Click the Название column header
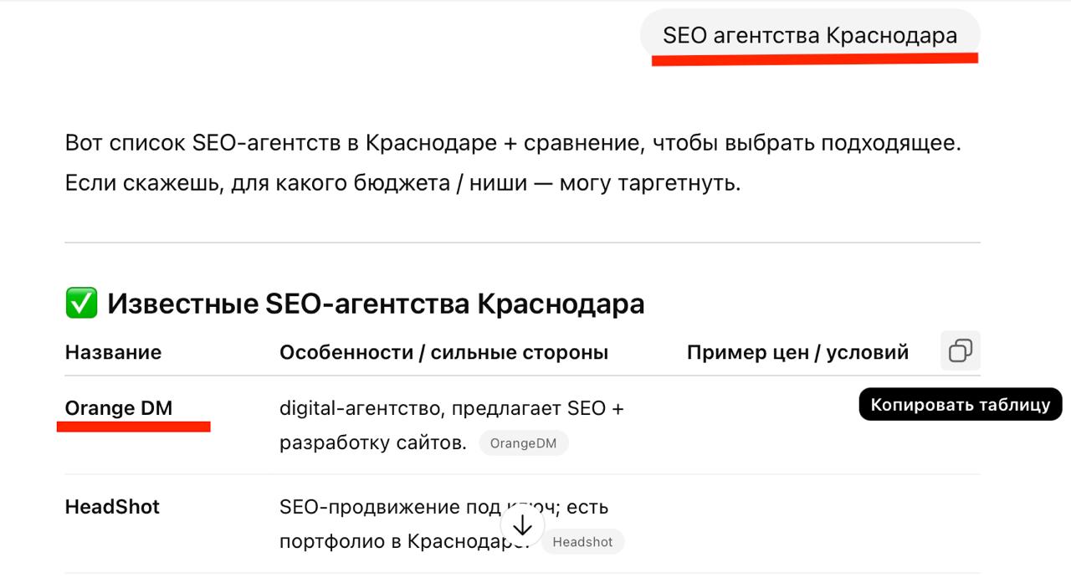Image resolution: width=1071 pixels, height=578 pixels. click(x=112, y=352)
